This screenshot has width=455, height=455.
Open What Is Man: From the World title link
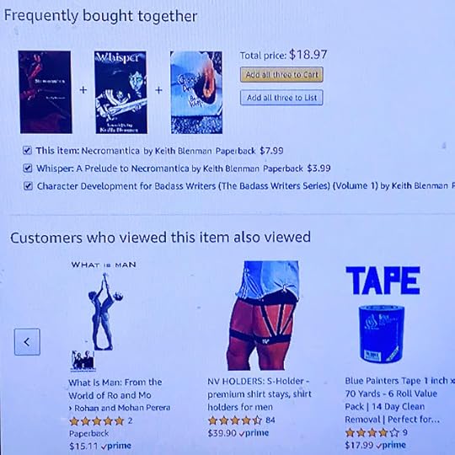click(115, 388)
